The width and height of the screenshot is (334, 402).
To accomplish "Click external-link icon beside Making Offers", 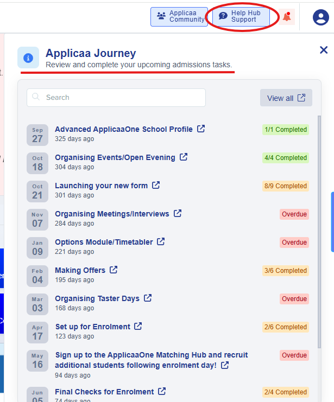I will 114,270.
